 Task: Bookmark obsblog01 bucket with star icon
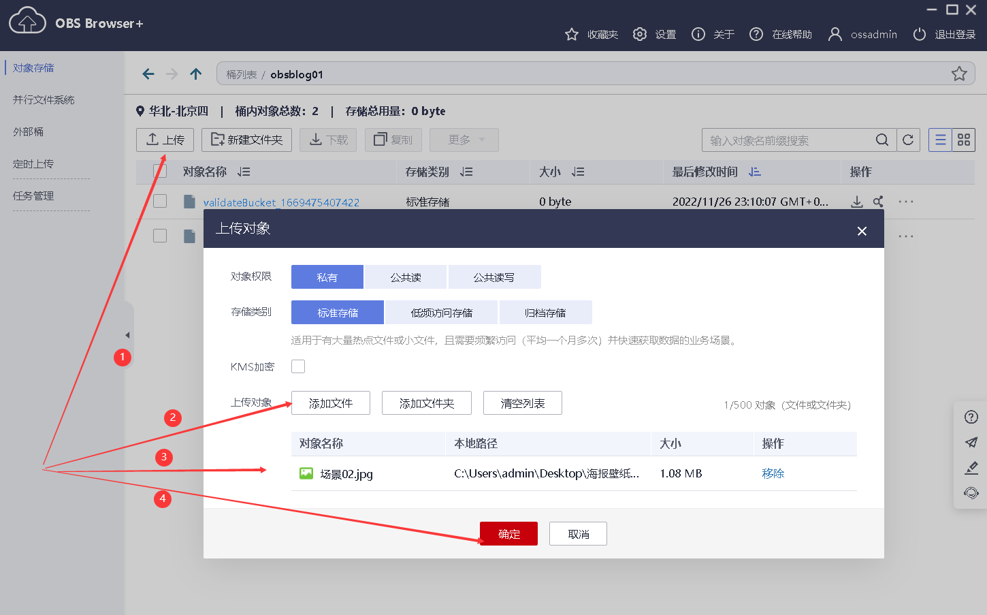[x=959, y=74]
